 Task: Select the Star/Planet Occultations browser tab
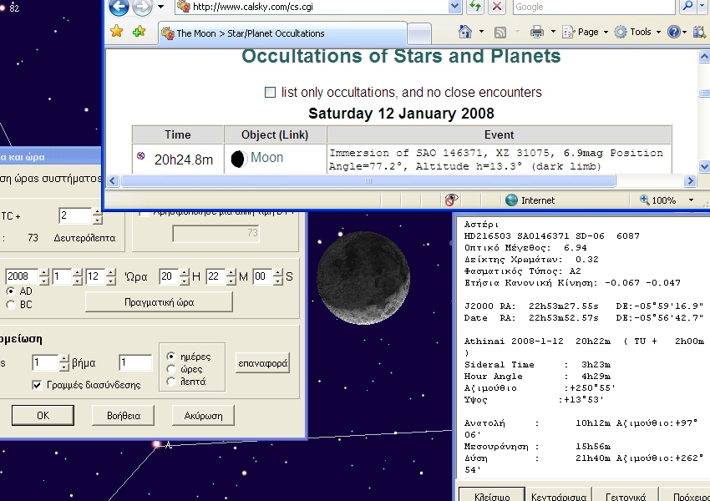[x=282, y=33]
